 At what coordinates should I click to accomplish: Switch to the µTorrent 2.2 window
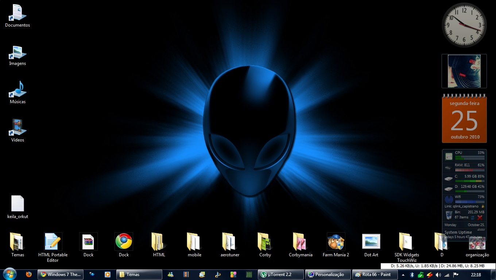(x=280, y=275)
